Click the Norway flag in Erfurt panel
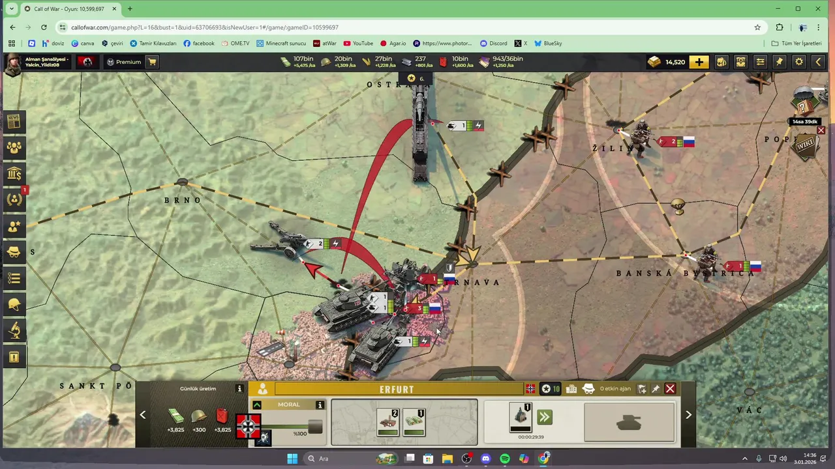This screenshot has height=469, width=835. tap(530, 389)
